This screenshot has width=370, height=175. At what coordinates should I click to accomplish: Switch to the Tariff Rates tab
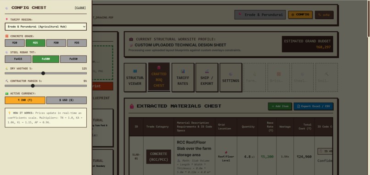[x=183, y=77]
